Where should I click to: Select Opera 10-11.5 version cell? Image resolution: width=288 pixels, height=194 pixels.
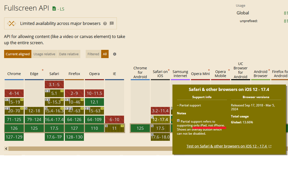pos(94,93)
